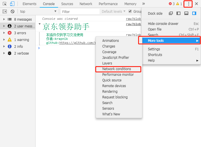This screenshot has height=147, width=201.
Task: Open Shortcuts from the menu
Action: pos(171,55)
